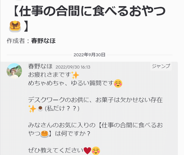Click the sparkles emoji beside the coffee cup
Screen dimensions: 184x155
point(32,109)
